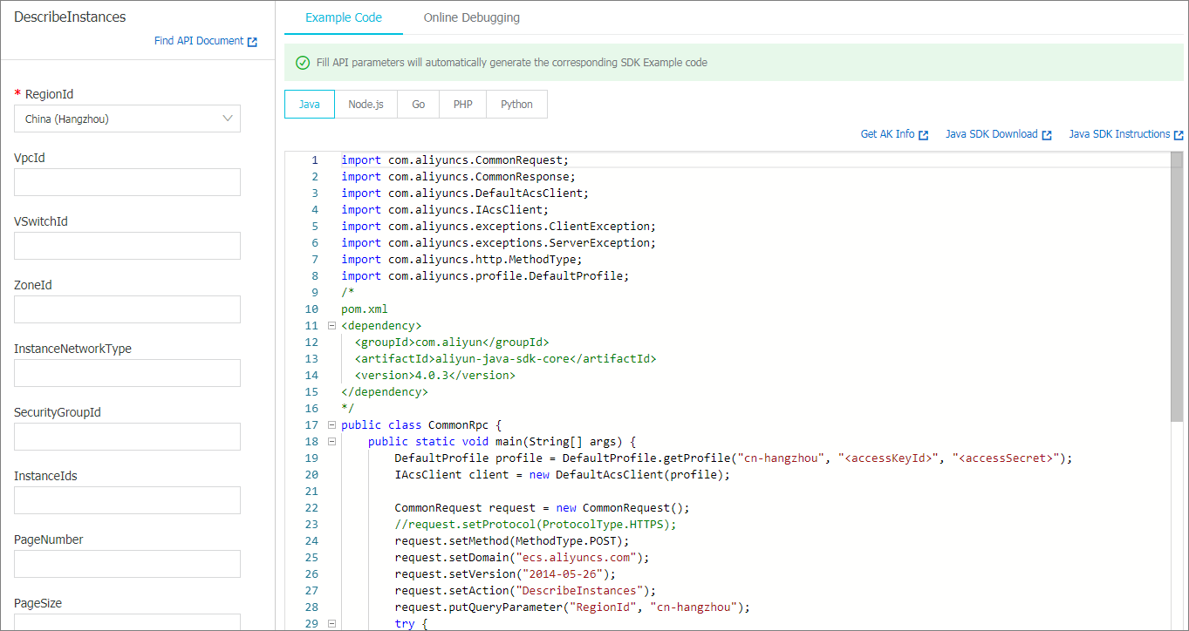This screenshot has height=631, width=1189.
Task: Switch to the Example Code tab
Action: point(344,17)
